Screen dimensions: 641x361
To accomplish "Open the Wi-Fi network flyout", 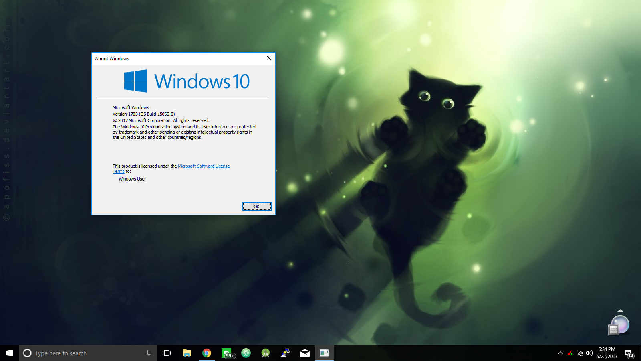I will point(580,353).
